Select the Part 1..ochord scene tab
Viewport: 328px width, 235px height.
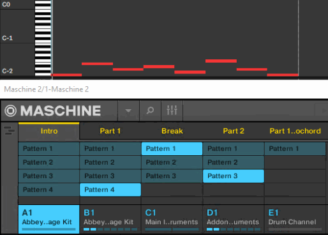click(x=295, y=131)
